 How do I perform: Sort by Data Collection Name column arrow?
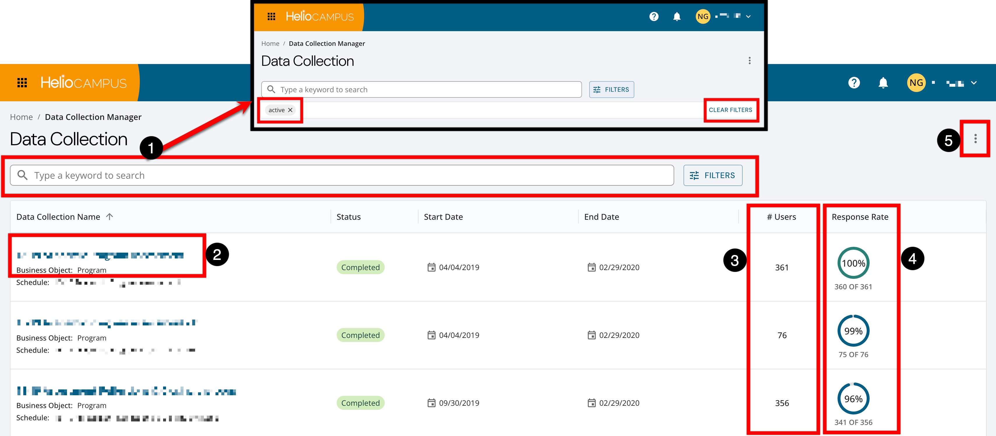pyautogui.click(x=110, y=217)
